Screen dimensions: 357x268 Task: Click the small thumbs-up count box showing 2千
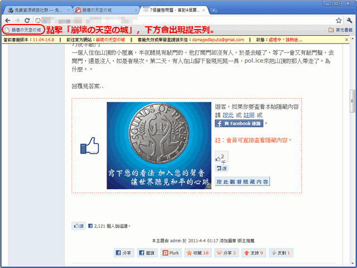coord(221,157)
